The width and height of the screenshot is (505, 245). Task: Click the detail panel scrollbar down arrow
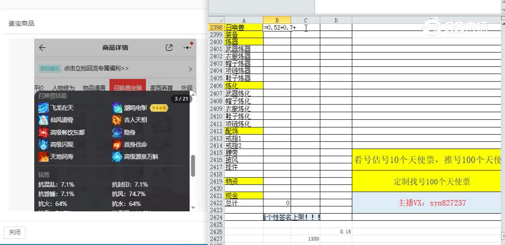193,208
